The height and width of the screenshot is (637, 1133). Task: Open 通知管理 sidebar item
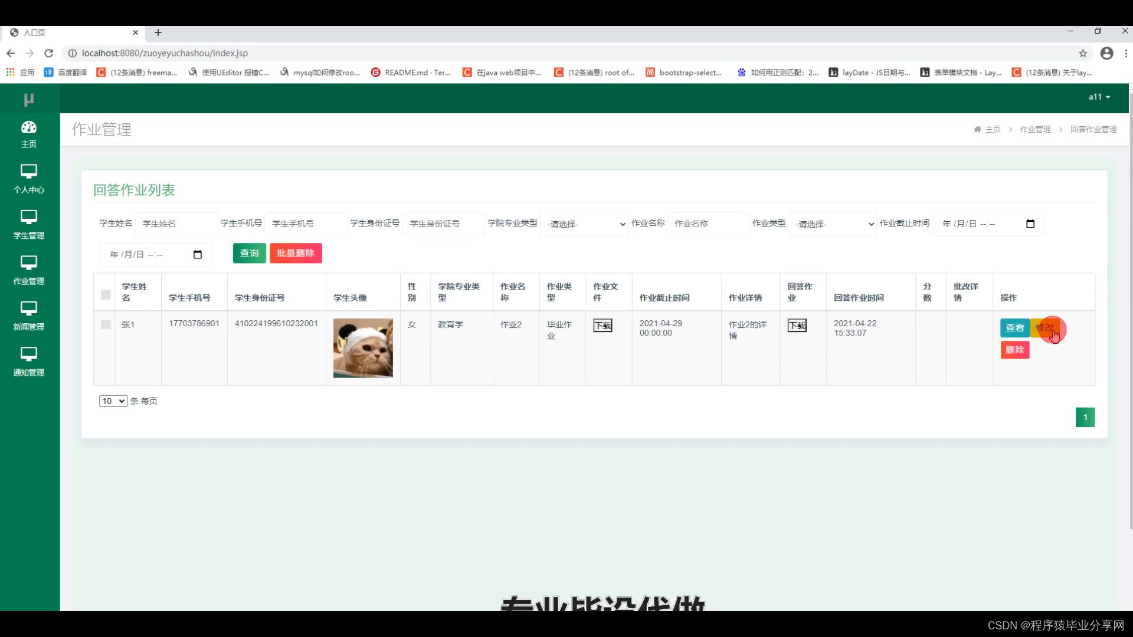coord(28,362)
